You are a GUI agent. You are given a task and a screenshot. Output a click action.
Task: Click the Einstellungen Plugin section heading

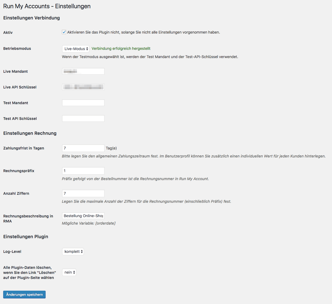coord(26,237)
